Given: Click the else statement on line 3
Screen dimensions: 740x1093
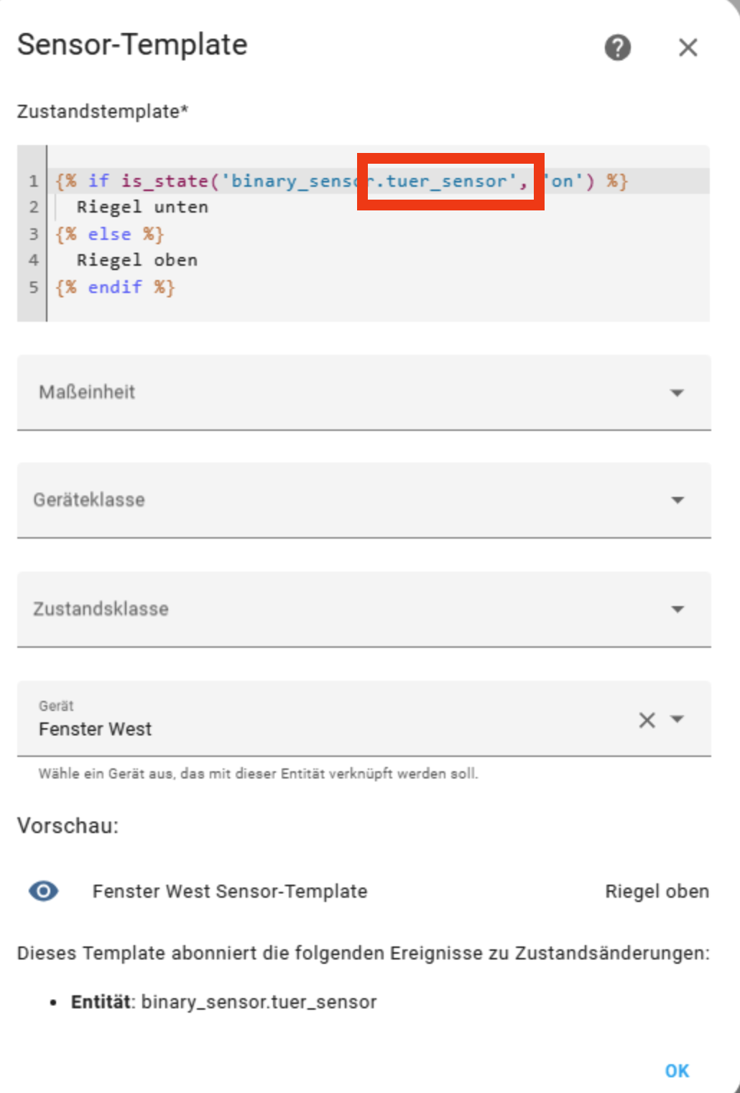Looking at the screenshot, I should pyautogui.click(x=110, y=234).
